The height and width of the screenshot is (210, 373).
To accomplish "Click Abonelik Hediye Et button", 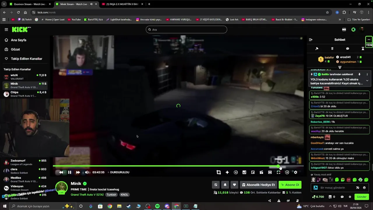I will coord(258,185).
